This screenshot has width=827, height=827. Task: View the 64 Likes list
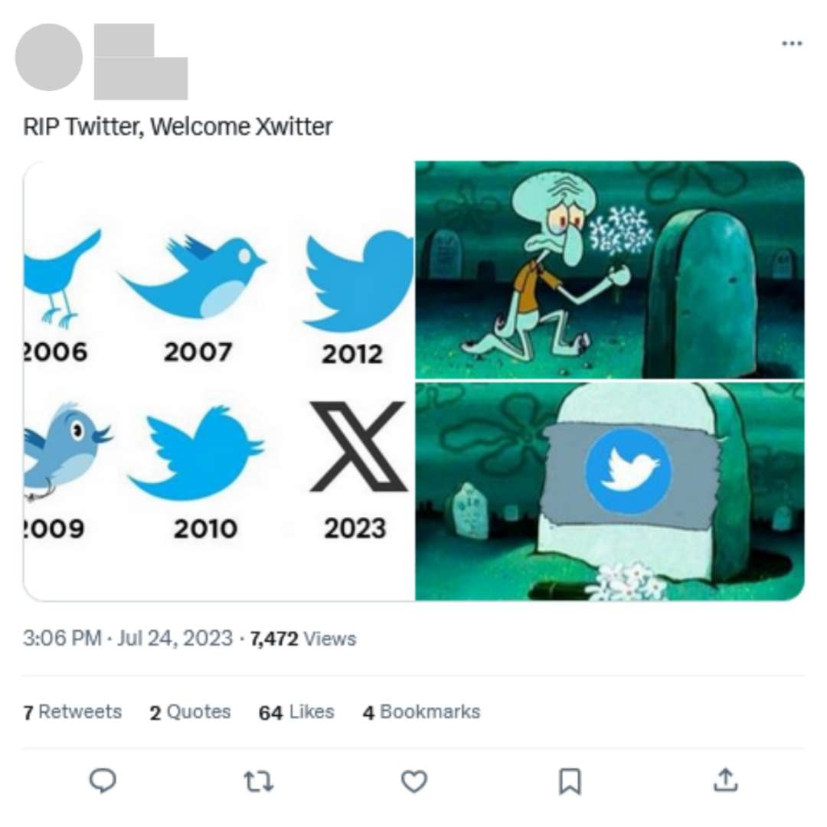296,712
